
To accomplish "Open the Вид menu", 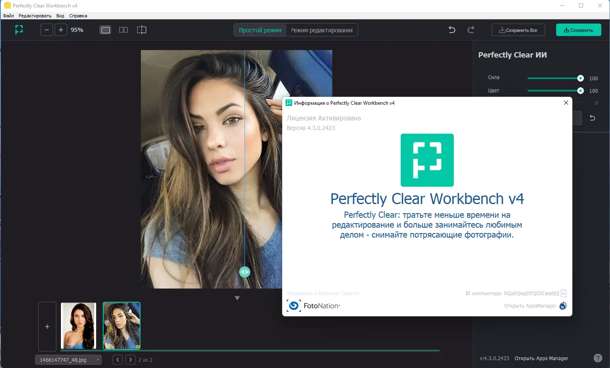I will coord(60,16).
